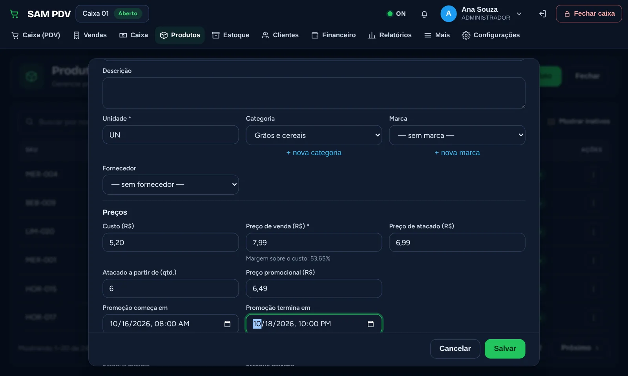Screen dimensions: 628x376
Task: Click the ON connection status indicator
Action: pyautogui.click(x=396, y=14)
